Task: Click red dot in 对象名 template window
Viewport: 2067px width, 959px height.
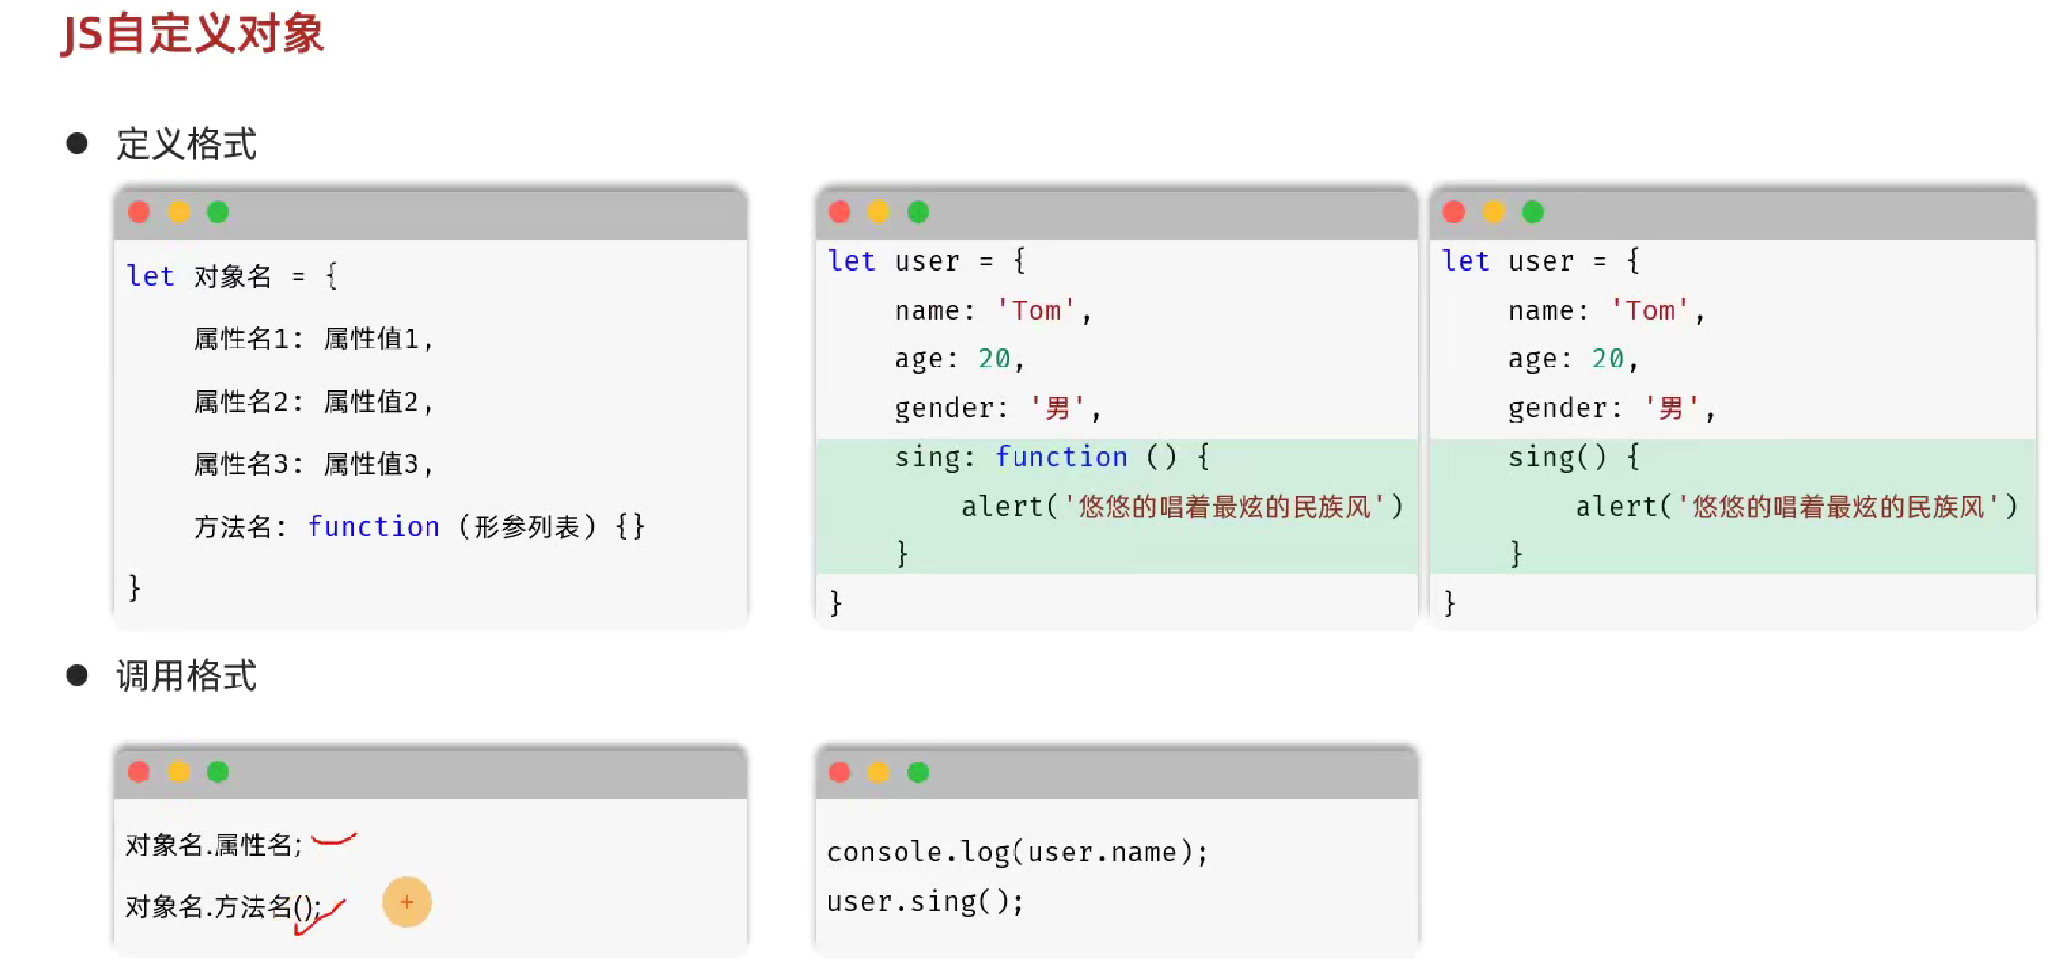Action: pos(140,212)
